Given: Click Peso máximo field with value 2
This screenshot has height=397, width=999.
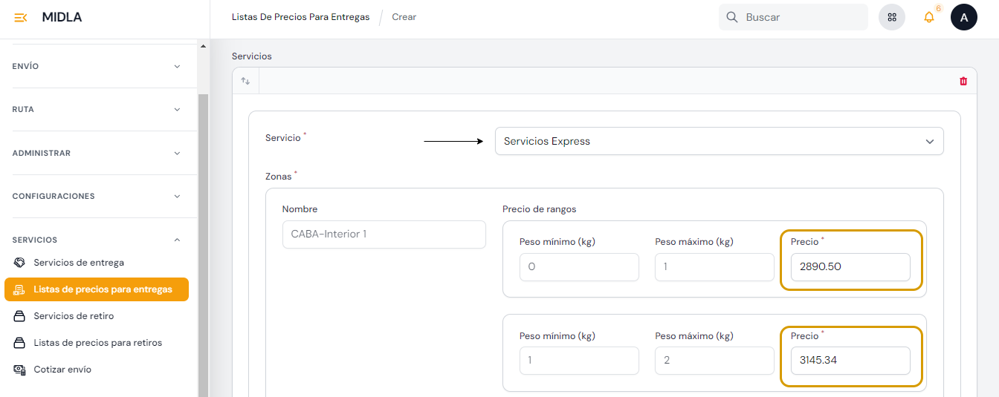Looking at the screenshot, I should 714,361.
